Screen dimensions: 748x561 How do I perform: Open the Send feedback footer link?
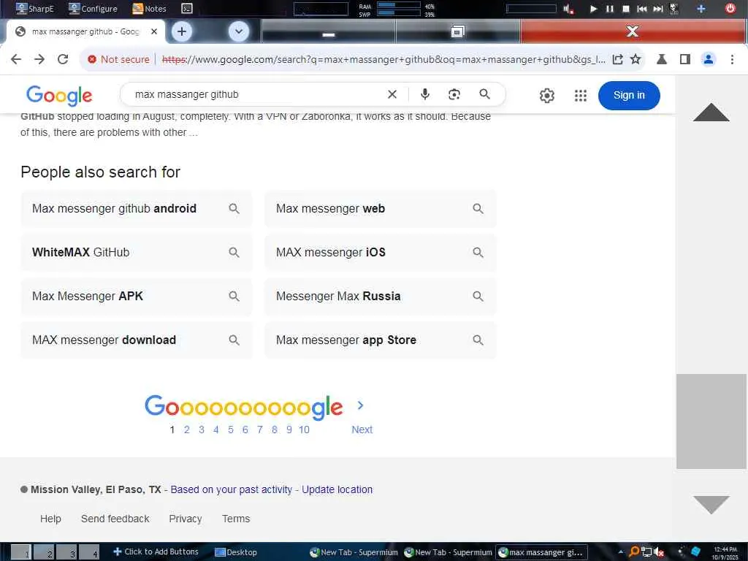115,519
